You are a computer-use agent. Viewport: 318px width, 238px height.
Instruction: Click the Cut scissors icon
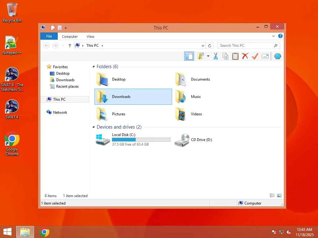click(216, 56)
